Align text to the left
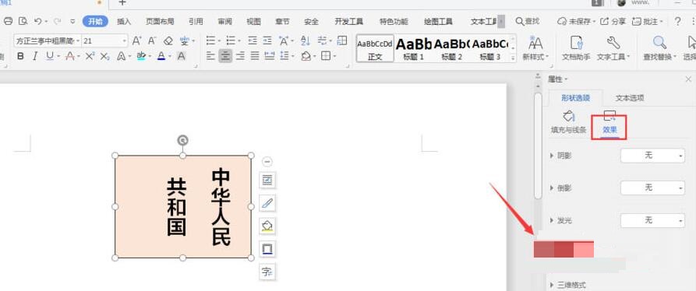Image resolution: width=696 pixels, height=291 pixels. coord(211,56)
